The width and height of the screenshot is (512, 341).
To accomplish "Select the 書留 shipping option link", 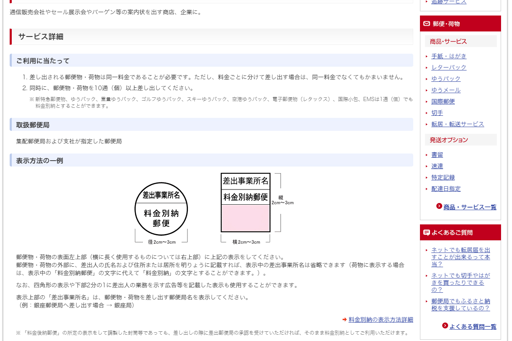I will point(437,155).
